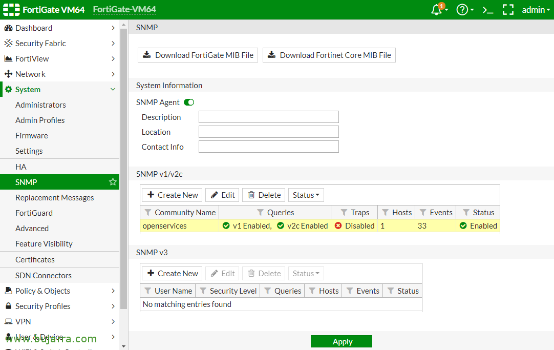Expand the Security Profiles chevron
The width and height of the screenshot is (554, 350).
113,306
